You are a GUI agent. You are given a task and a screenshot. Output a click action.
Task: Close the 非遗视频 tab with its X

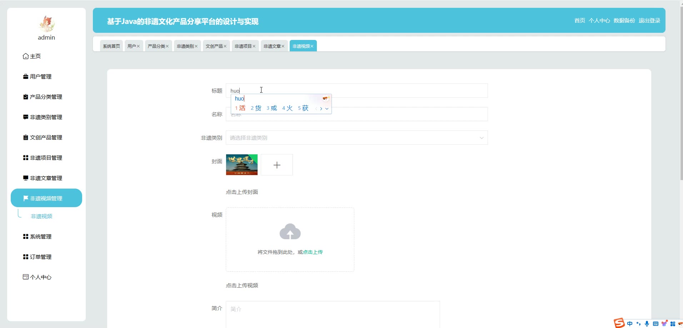tap(312, 46)
